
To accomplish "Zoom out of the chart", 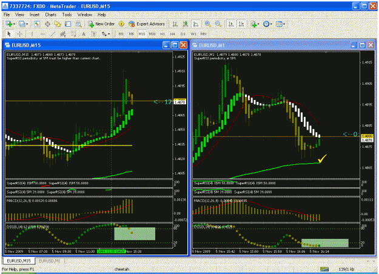I will pos(218,24).
